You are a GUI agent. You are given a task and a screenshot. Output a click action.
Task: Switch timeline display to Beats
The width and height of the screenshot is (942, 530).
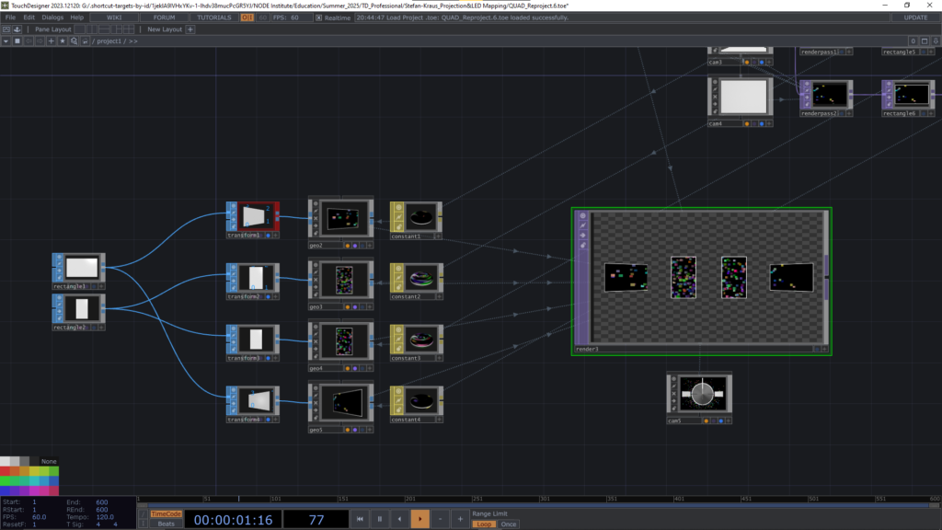pos(166,524)
